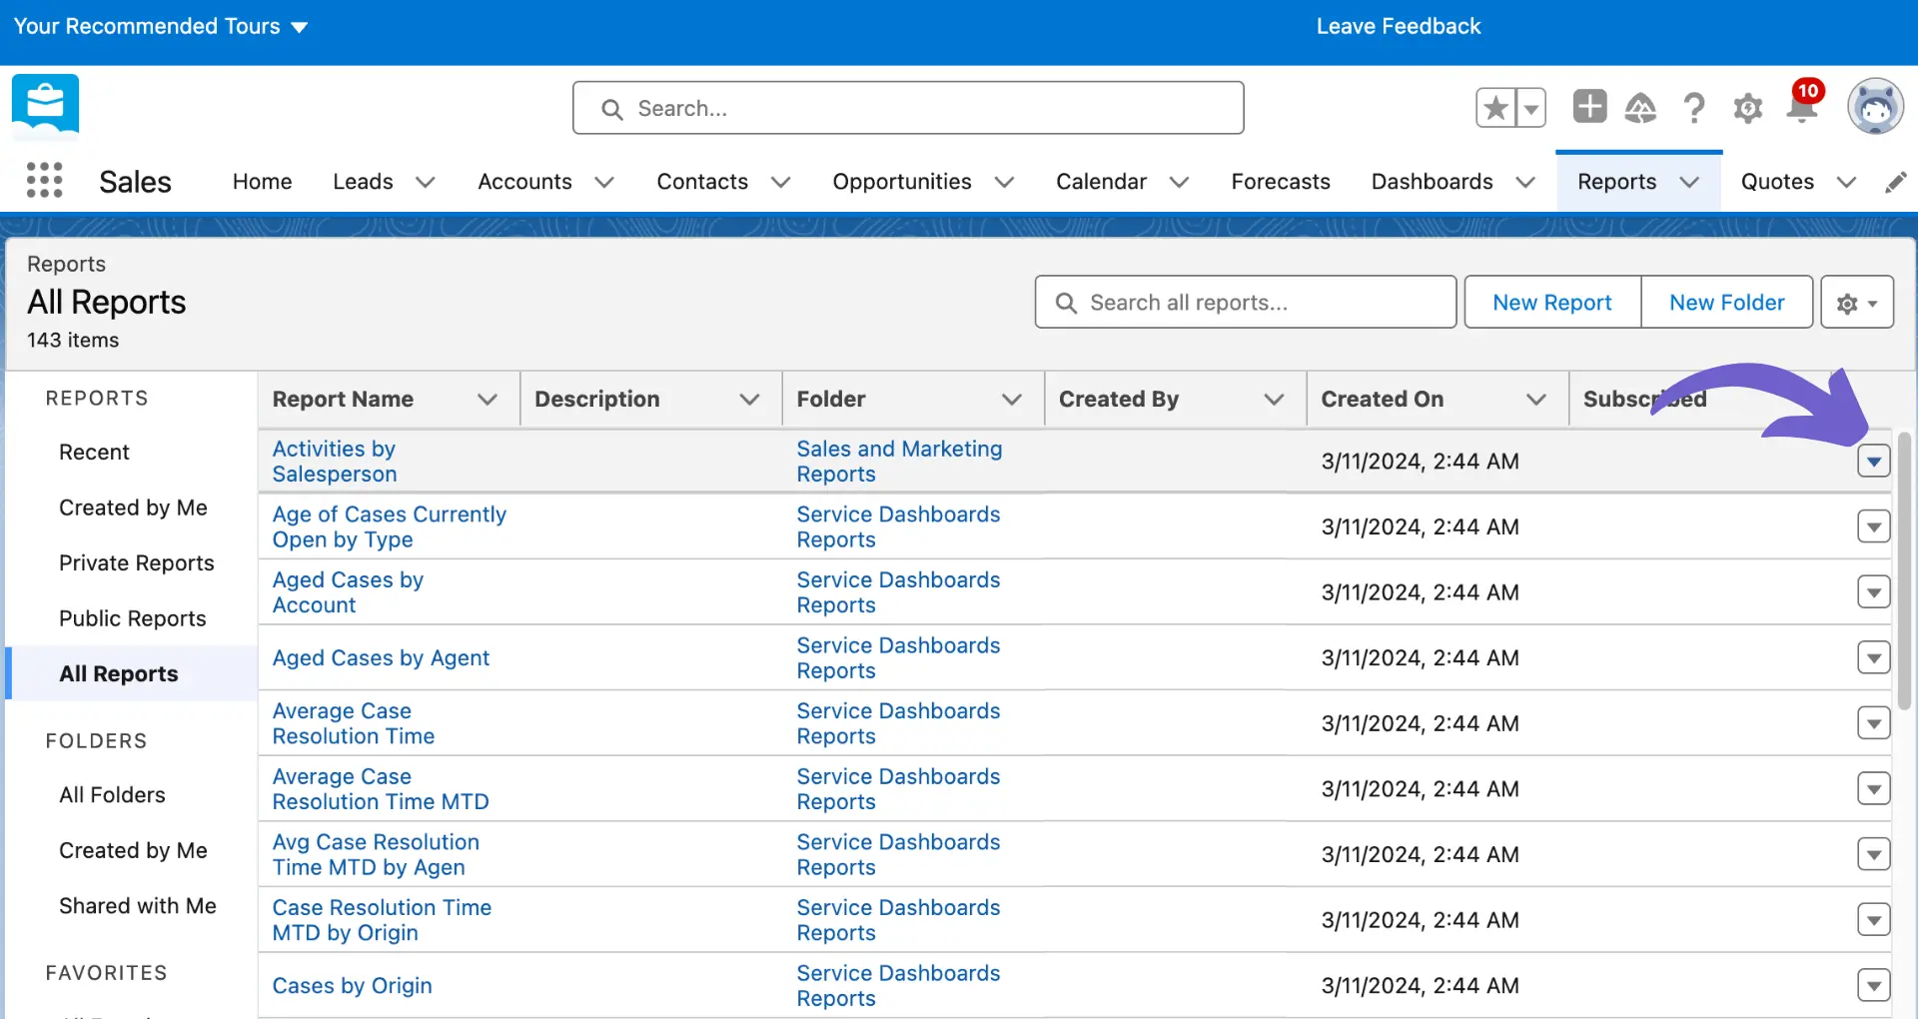The height and width of the screenshot is (1019, 1918).
Task: Open row actions for Average Case Resolution Time
Action: coord(1873,722)
